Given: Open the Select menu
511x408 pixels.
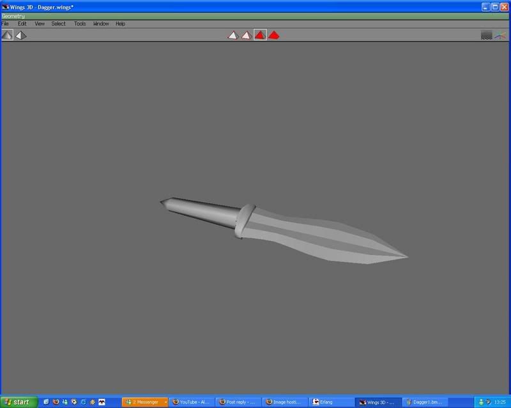Looking at the screenshot, I should pyautogui.click(x=57, y=23).
